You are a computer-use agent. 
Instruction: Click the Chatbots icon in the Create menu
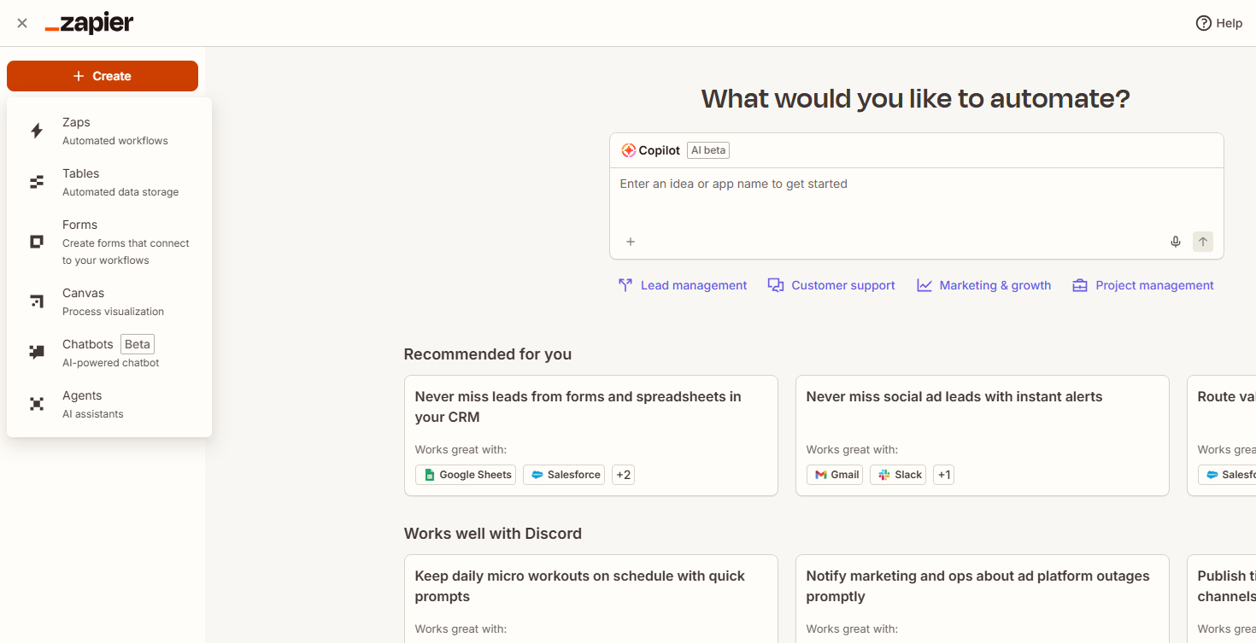pyautogui.click(x=37, y=352)
